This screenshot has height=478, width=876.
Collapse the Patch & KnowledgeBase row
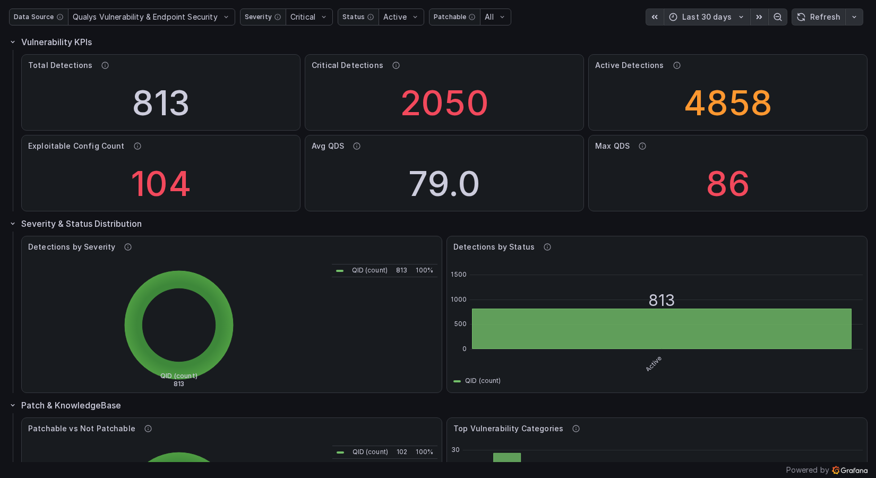(x=13, y=405)
